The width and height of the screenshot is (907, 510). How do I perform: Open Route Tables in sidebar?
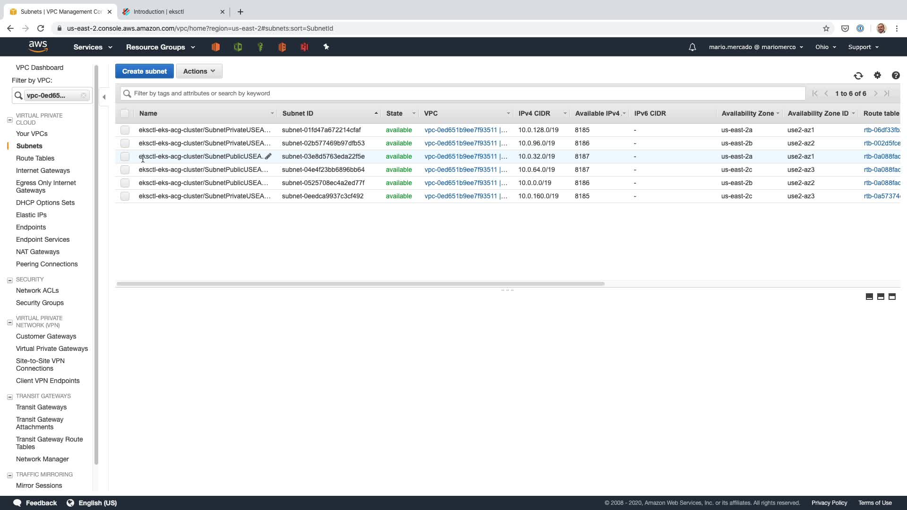pyautogui.click(x=35, y=158)
